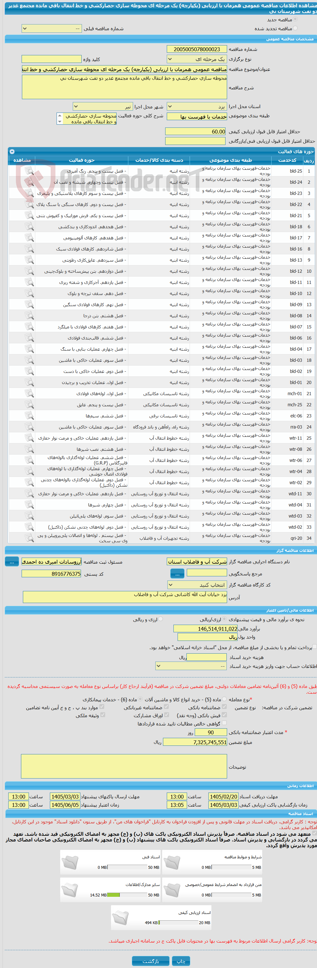Viewport: 317px width, 968px height.
Task: Toggle the ضمانتنامه بانکی checkbox
Action: click(224, 706)
